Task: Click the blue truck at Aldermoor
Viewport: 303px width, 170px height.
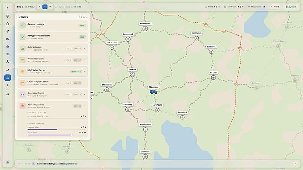Action: (154, 92)
